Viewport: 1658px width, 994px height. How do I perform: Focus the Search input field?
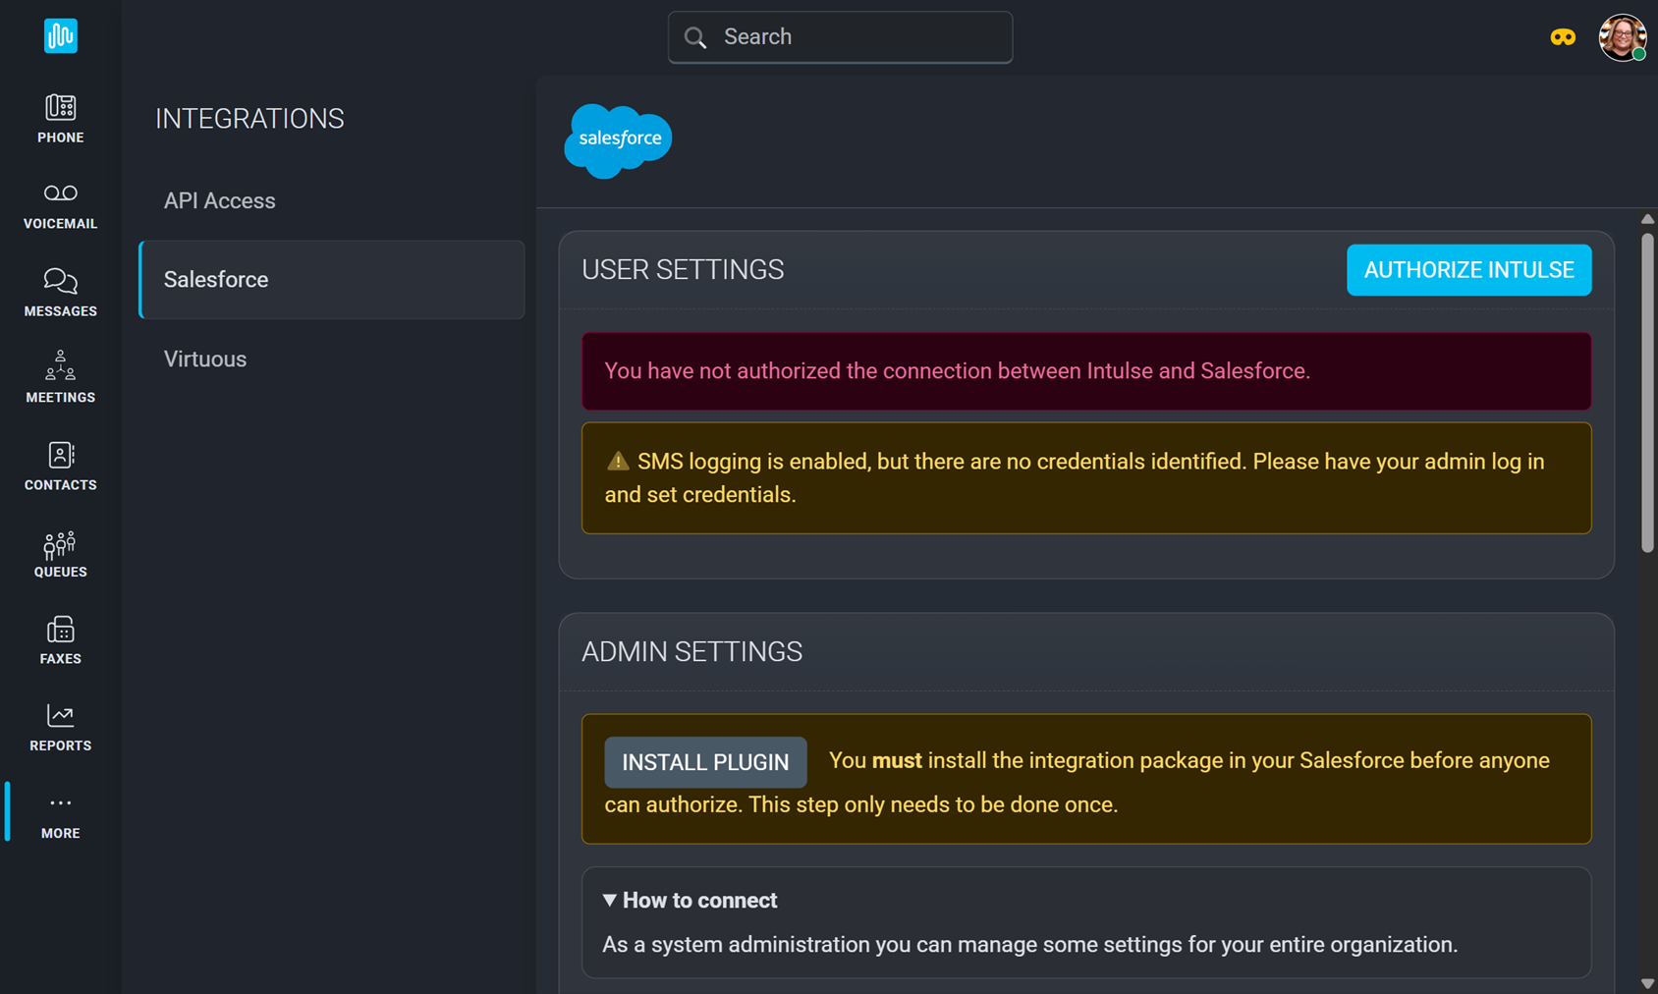(x=840, y=37)
